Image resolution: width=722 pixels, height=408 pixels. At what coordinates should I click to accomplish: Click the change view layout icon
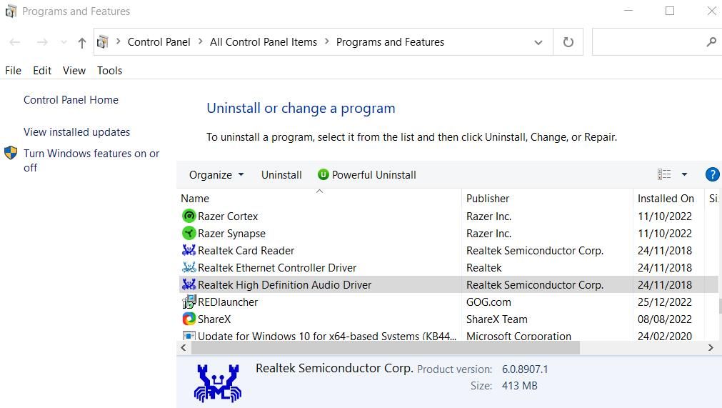[664, 174]
